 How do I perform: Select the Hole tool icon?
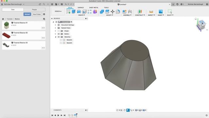click(x=84, y=12)
